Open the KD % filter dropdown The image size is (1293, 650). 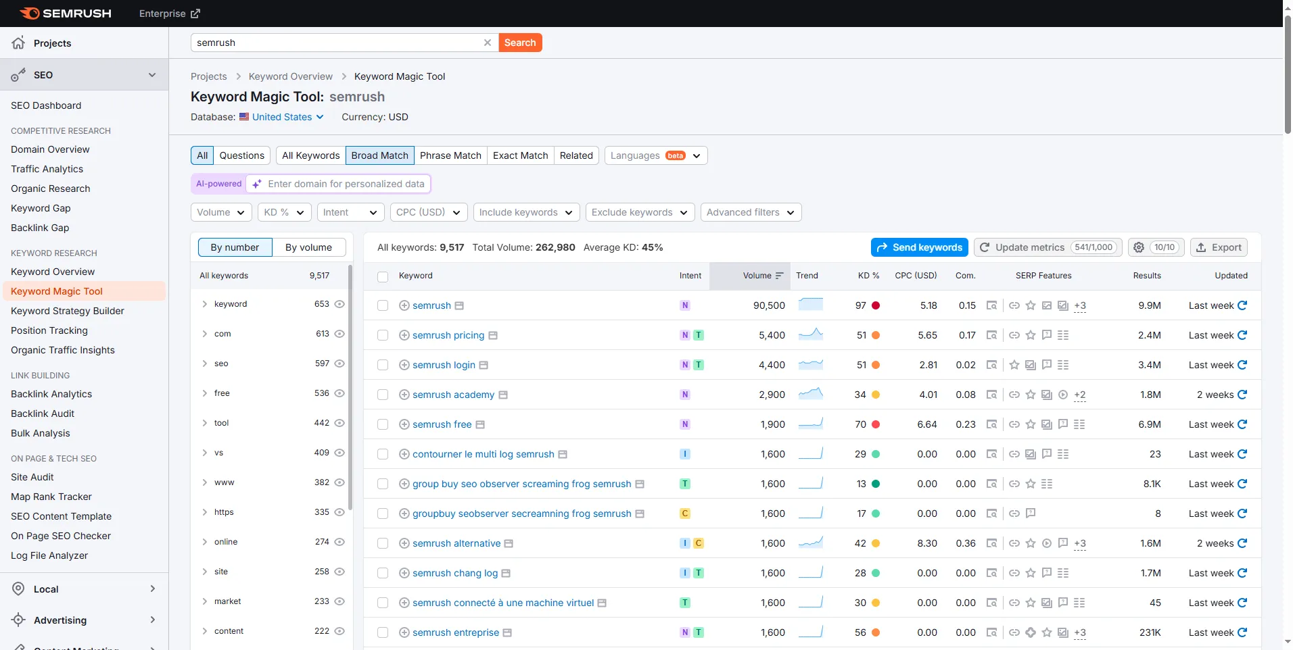(x=285, y=212)
